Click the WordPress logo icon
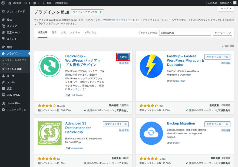 3,3
